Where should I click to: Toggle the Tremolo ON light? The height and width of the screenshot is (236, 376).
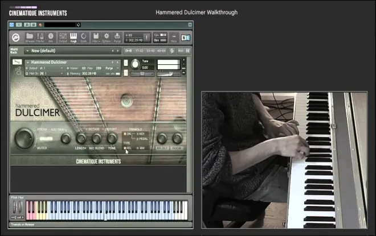click(125, 134)
